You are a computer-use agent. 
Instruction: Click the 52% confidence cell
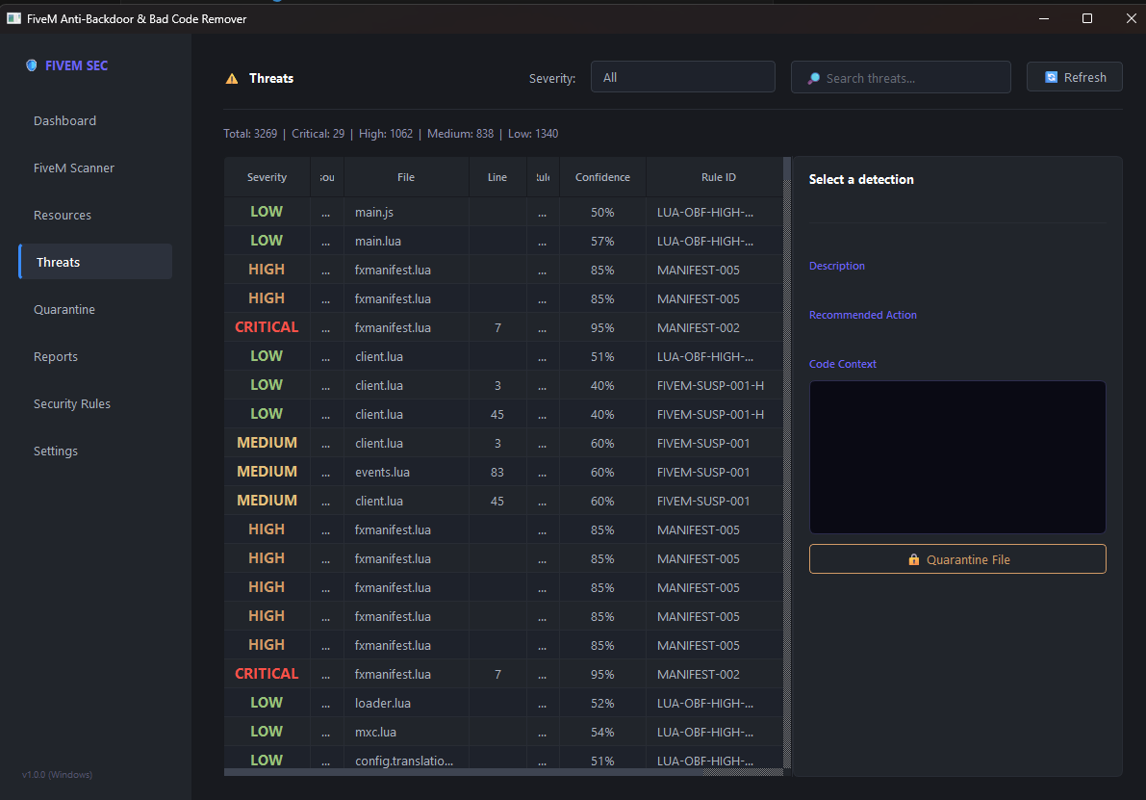pyautogui.click(x=602, y=703)
